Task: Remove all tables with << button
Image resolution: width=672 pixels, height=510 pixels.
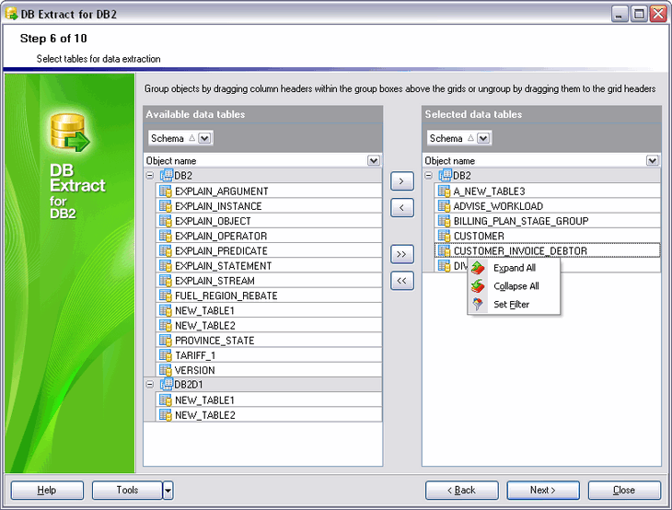Action: coord(402,281)
